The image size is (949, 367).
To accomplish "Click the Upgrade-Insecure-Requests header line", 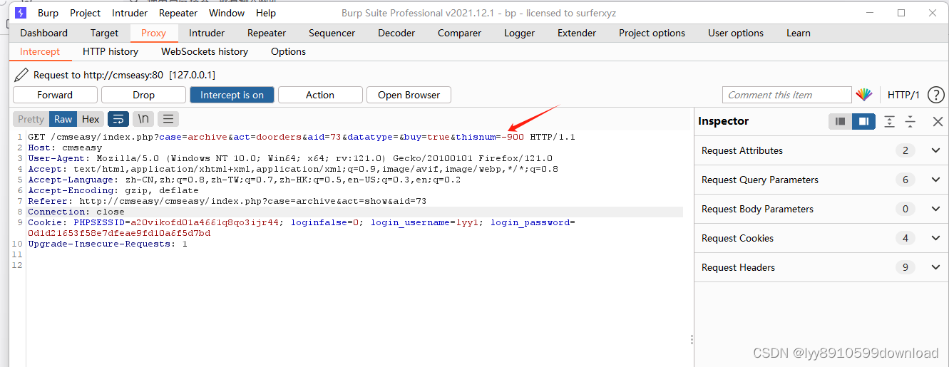I will click(108, 244).
